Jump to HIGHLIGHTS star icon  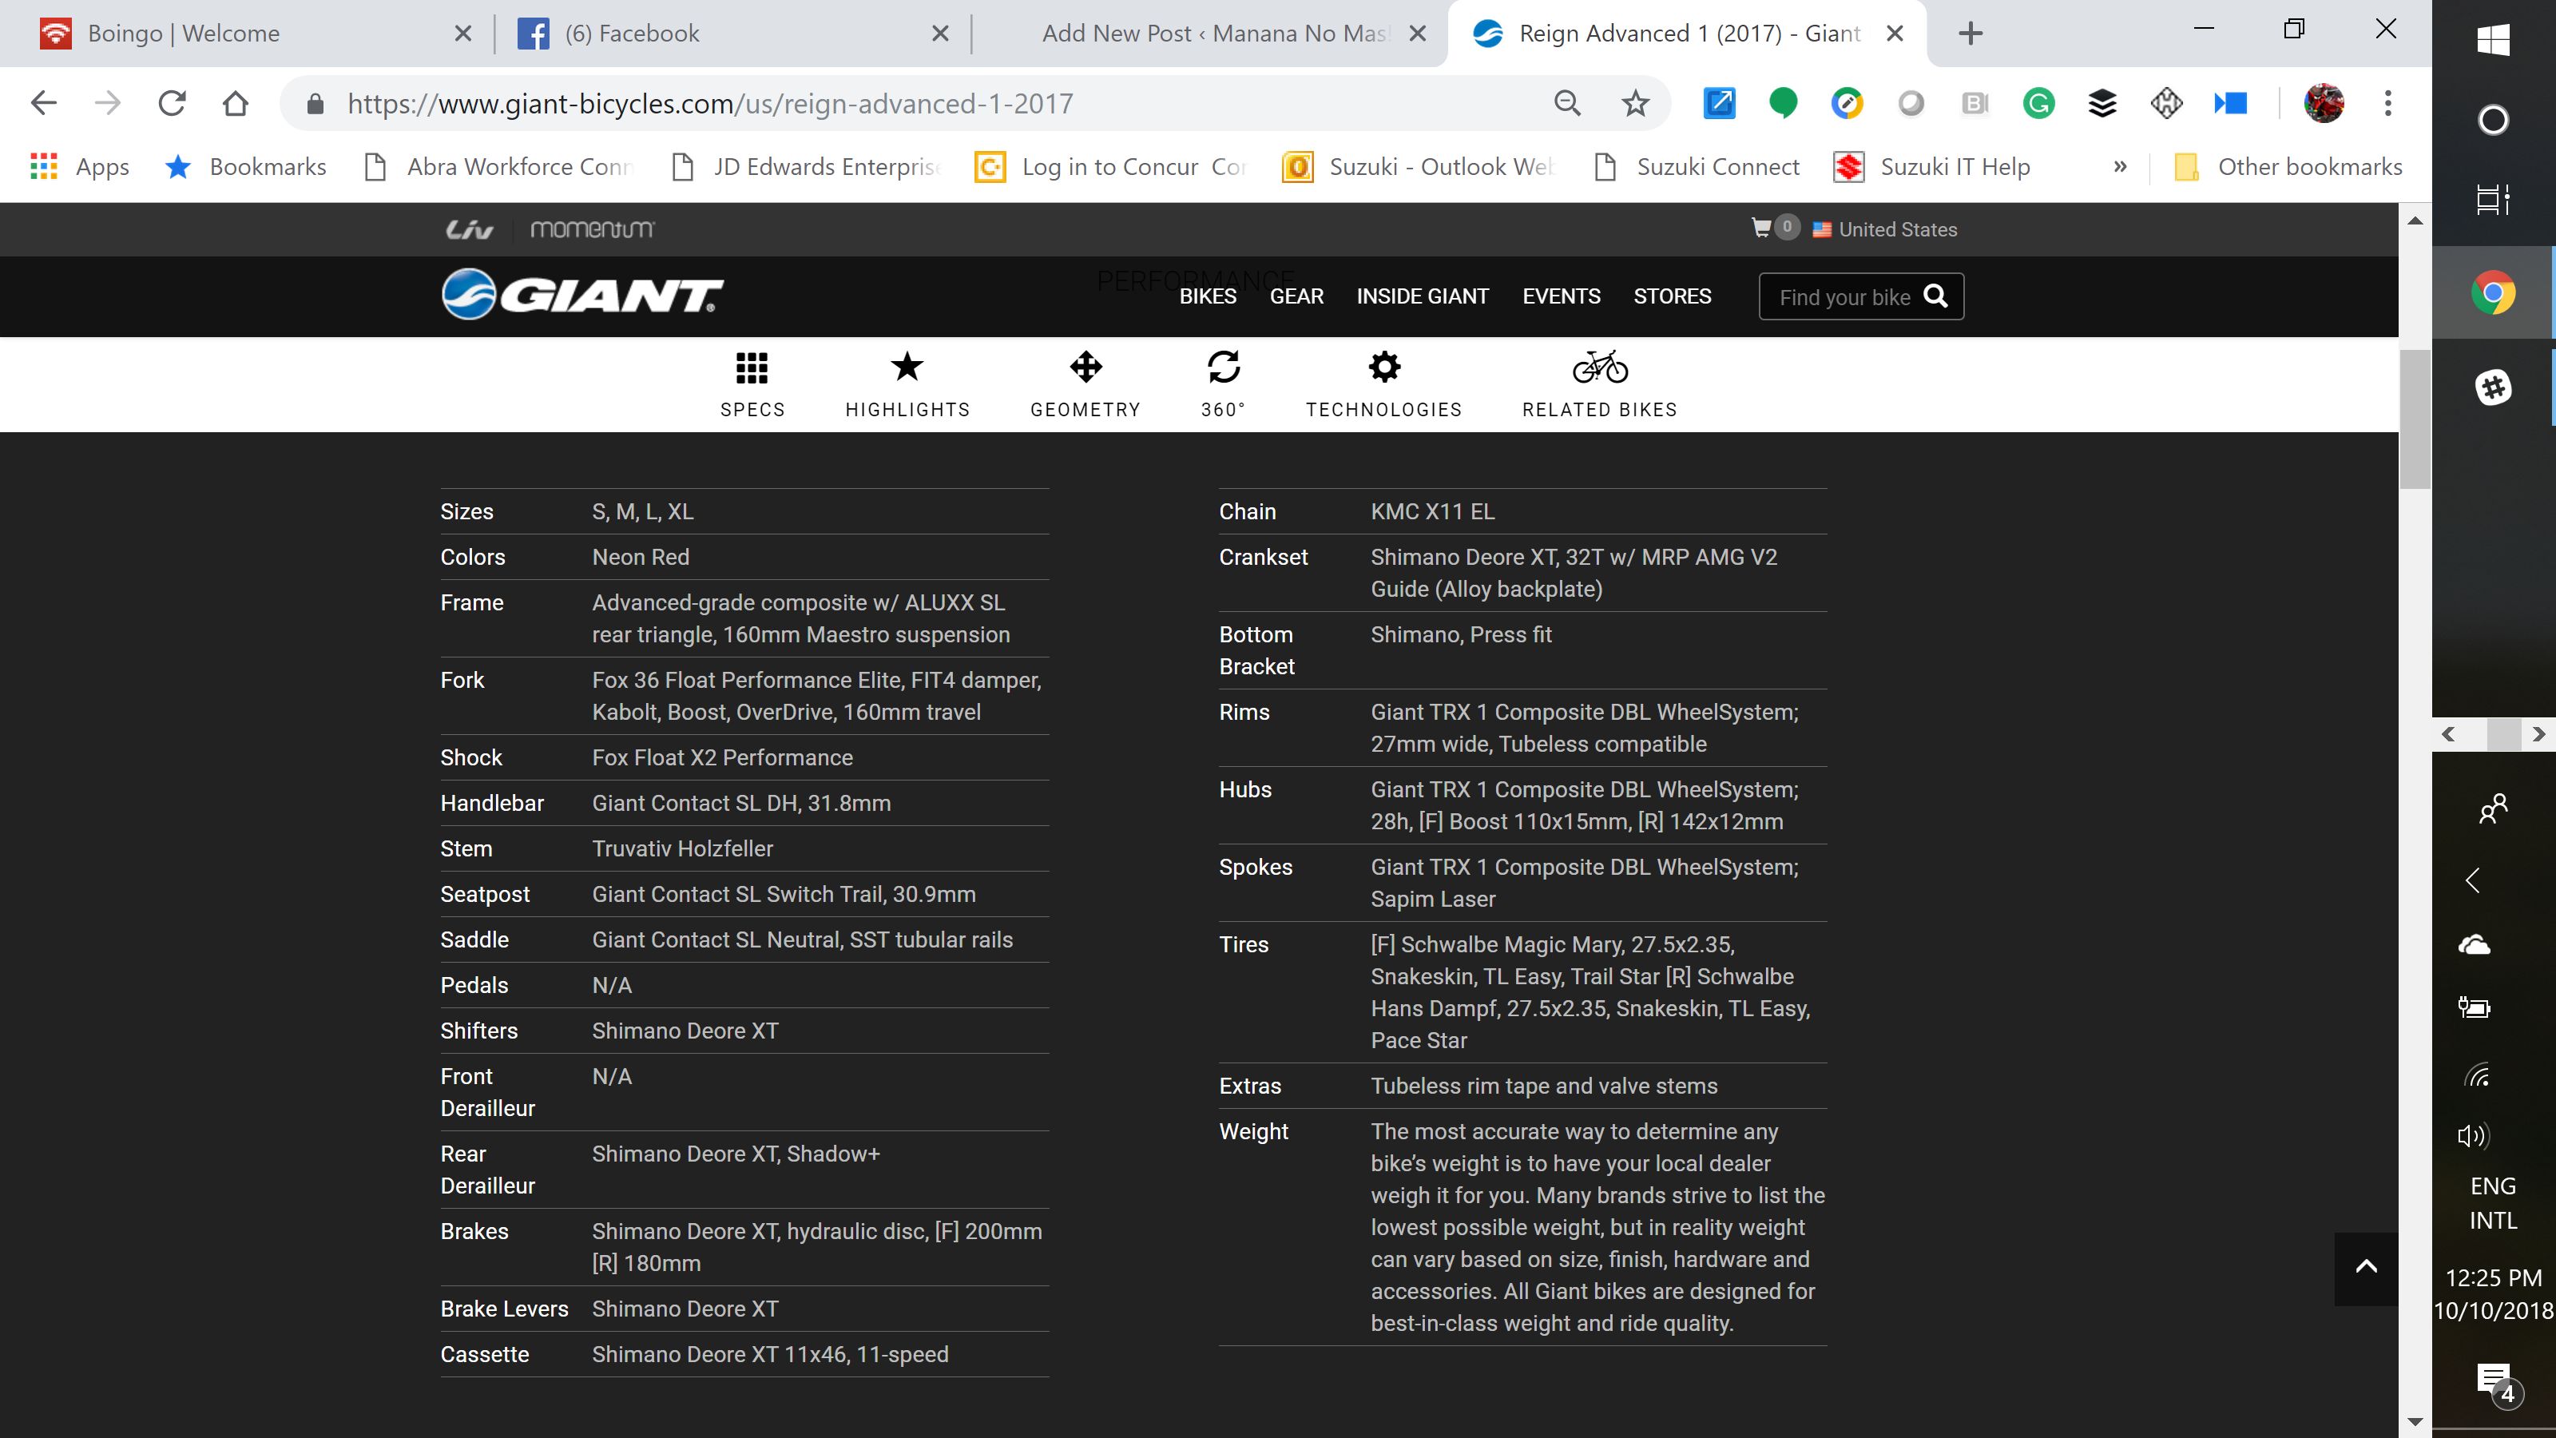[907, 366]
